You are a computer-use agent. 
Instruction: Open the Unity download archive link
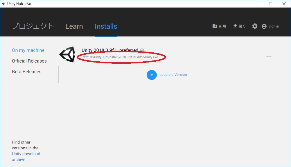pyautogui.click(x=26, y=157)
